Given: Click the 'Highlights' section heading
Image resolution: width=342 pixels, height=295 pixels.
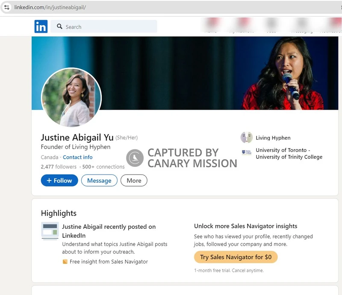Looking at the screenshot, I should tap(59, 213).
